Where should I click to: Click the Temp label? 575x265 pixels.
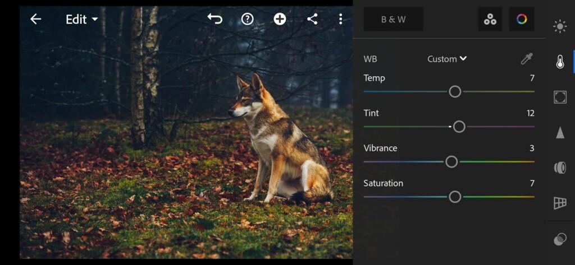click(374, 78)
